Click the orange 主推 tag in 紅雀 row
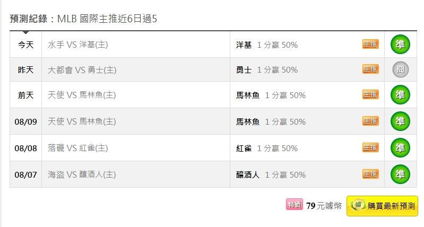This screenshot has height=227, width=424. 370,147
